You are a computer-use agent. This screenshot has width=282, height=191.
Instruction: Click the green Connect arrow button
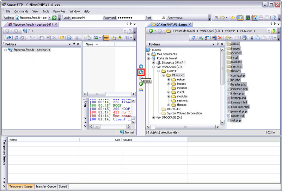pyautogui.click(x=54, y=18)
